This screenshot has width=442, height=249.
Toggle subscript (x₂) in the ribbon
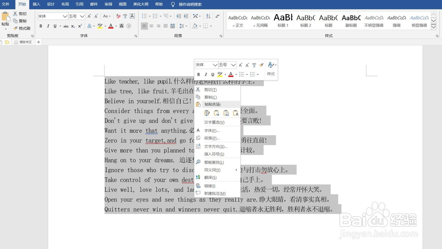[x=73, y=26]
